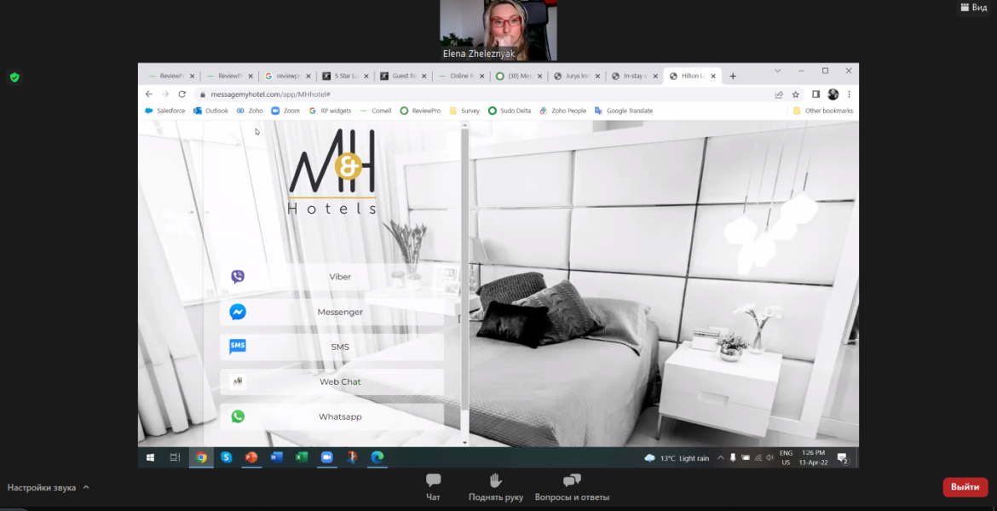Screen dimensions: 997x511
Task: Open Excel from the taskbar
Action: pyautogui.click(x=302, y=457)
